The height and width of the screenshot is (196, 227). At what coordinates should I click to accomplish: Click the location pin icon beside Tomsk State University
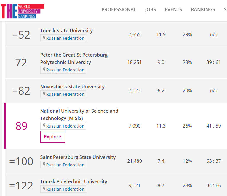[x=44, y=38]
